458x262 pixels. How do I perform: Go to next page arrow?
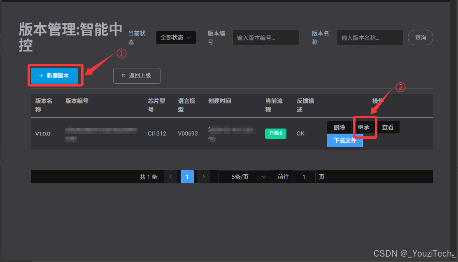point(204,177)
